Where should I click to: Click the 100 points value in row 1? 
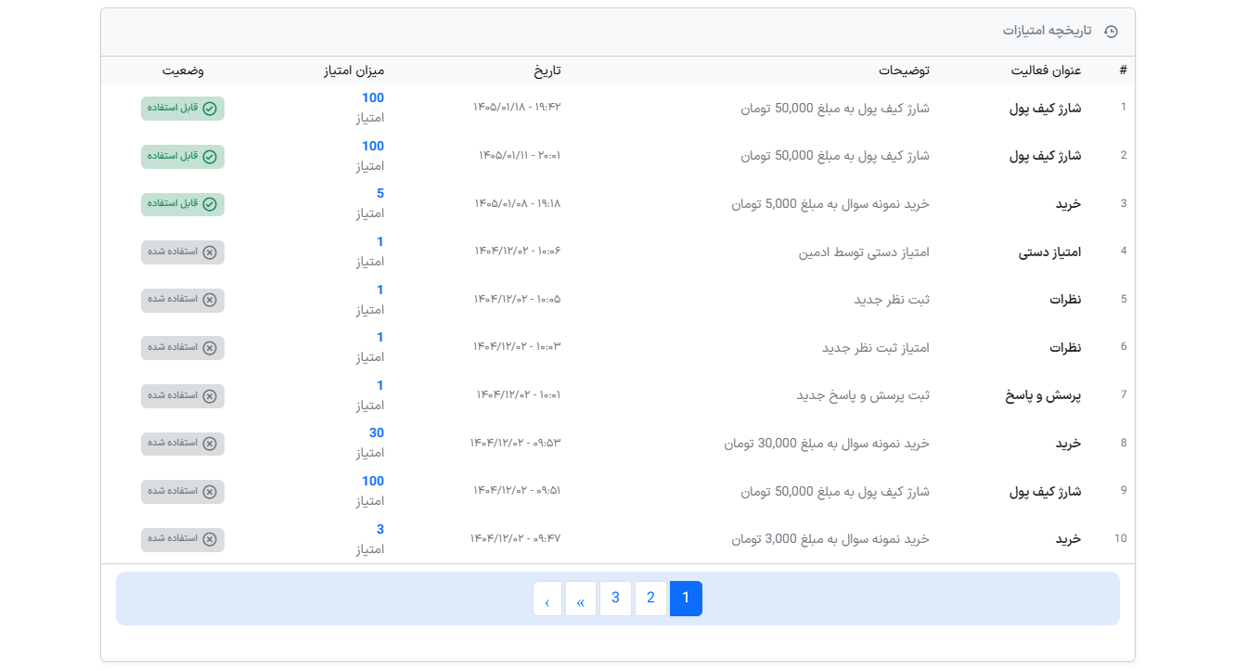pyautogui.click(x=373, y=98)
